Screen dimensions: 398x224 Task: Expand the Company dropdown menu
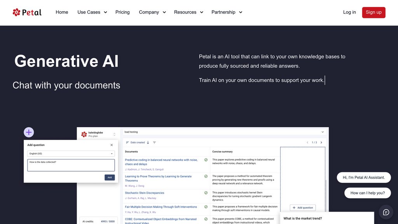tap(152, 12)
